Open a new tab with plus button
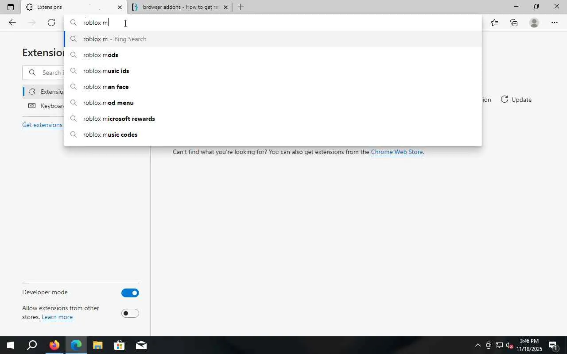Image resolution: width=567 pixels, height=354 pixels. (241, 7)
